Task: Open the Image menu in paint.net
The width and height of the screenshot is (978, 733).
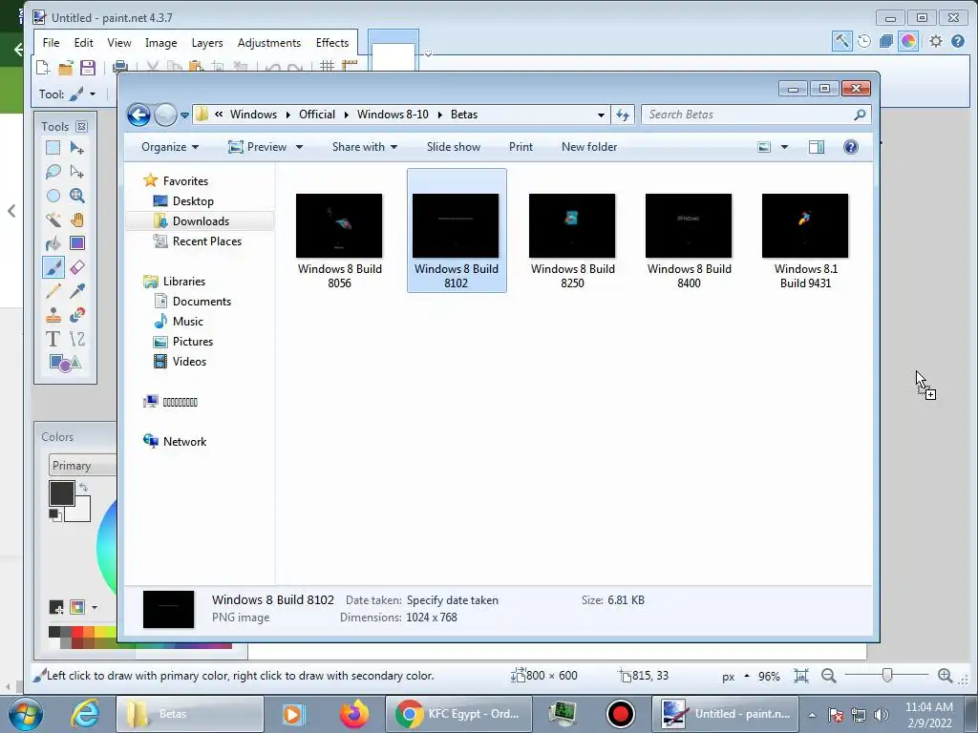Action: (x=160, y=42)
